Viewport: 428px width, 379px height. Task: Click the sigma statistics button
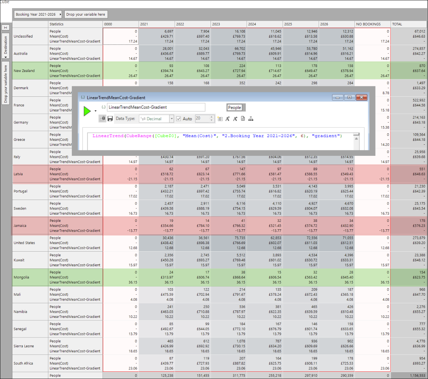(x=5, y=27)
